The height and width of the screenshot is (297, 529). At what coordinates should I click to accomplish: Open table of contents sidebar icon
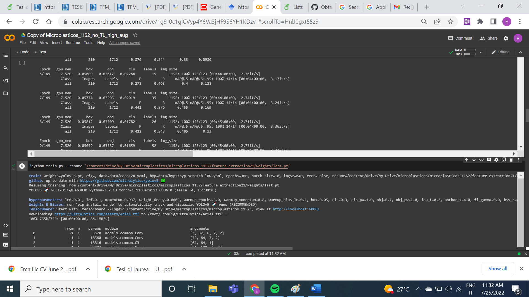pos(6,55)
